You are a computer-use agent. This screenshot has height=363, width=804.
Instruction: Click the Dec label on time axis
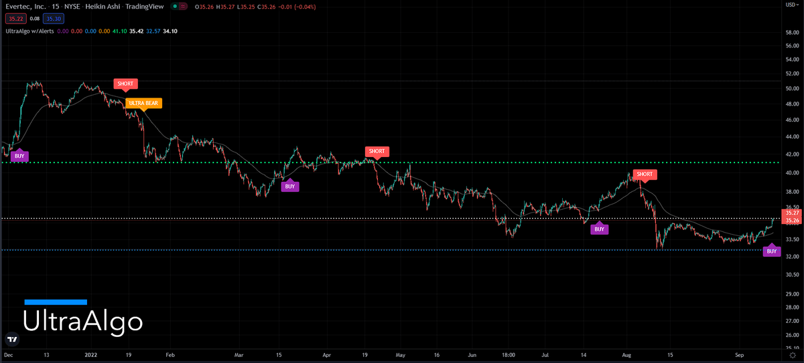pos(9,356)
